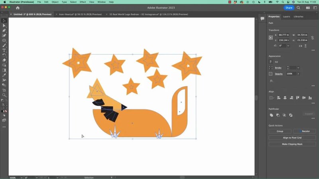Click the Pathfinder Unite icon
Image resolution: width=319 pixels, height=179 pixels.
pos(272,115)
